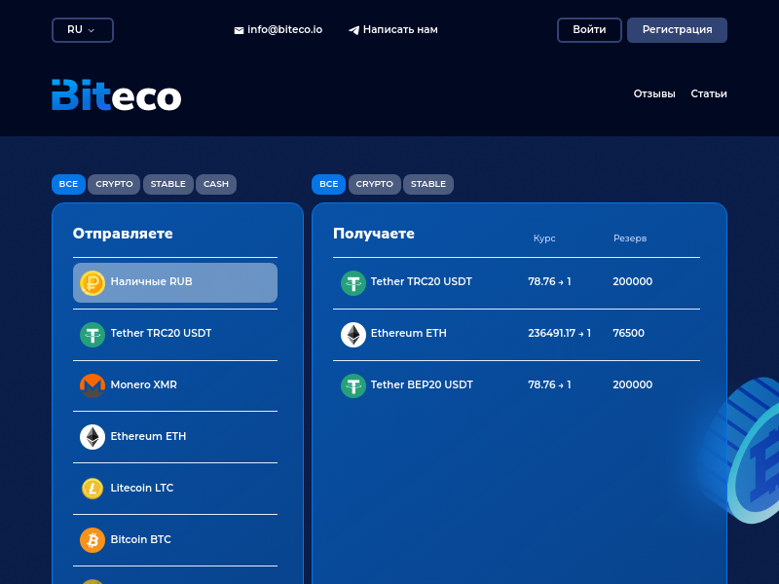779x584 pixels.
Task: Click the ruble coin icon for Наличные RUB
Action: [93, 283]
